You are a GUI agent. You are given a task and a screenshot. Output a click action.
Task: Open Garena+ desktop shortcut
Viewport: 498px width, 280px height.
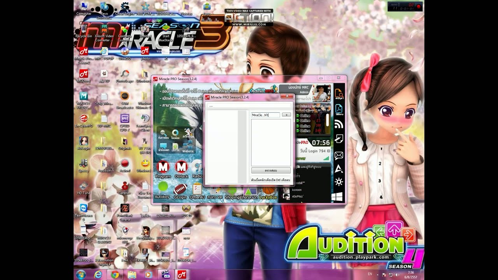pos(125,188)
